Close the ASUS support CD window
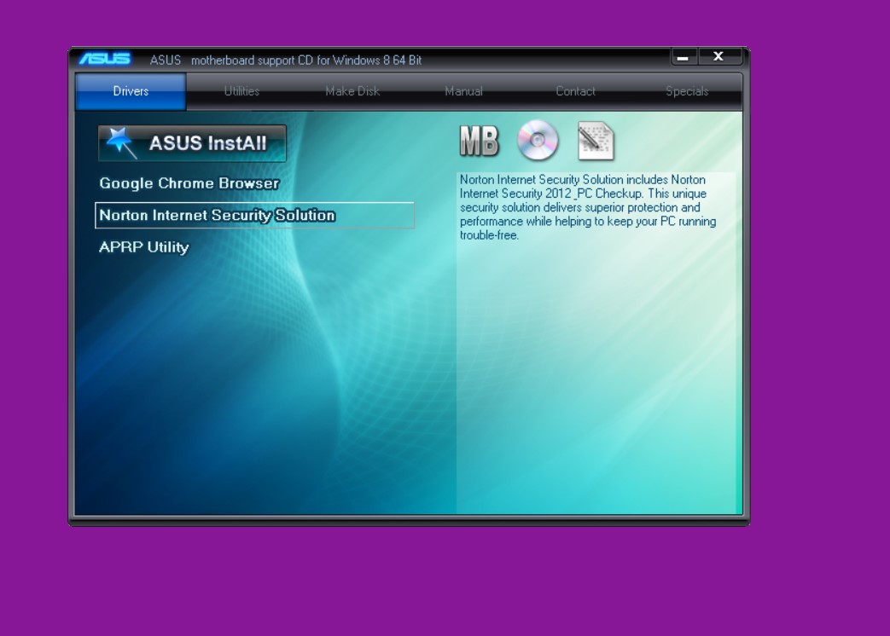This screenshot has height=636, width=890. [x=718, y=57]
